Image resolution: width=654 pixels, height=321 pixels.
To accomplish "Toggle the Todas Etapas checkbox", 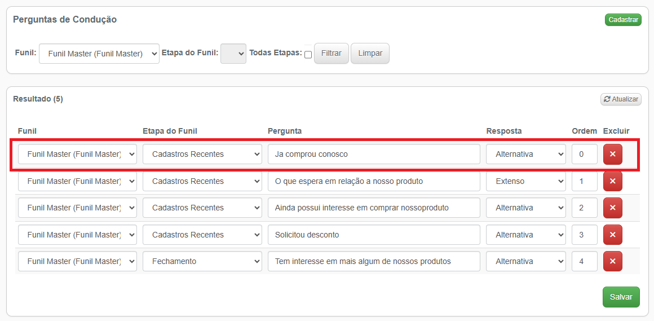I will (308, 55).
